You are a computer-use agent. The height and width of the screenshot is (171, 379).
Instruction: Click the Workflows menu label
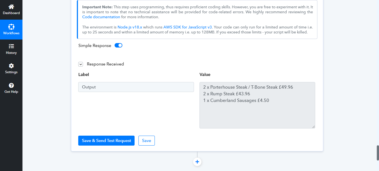(x=11, y=33)
